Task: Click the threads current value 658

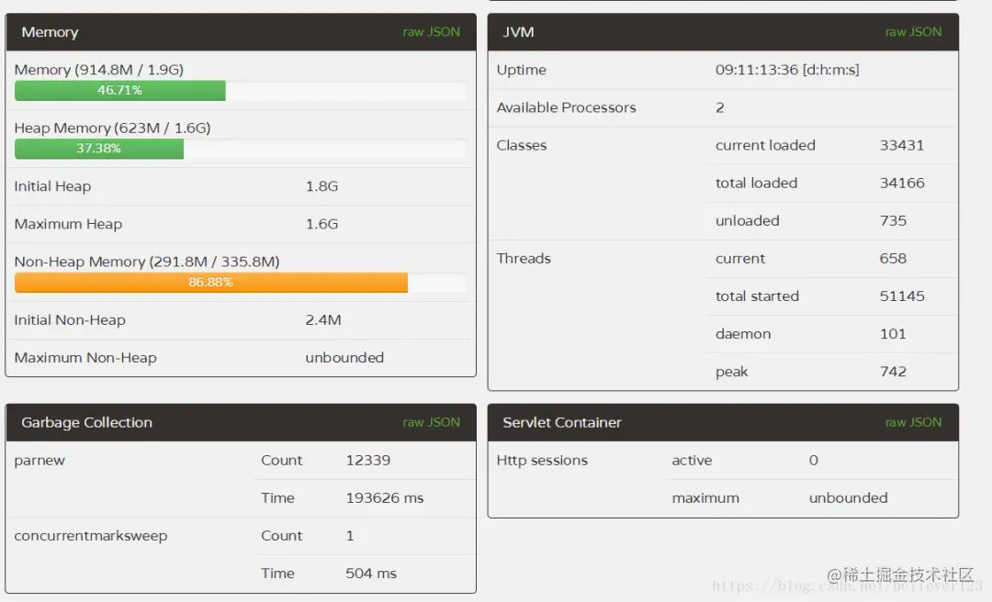Action: tap(894, 259)
